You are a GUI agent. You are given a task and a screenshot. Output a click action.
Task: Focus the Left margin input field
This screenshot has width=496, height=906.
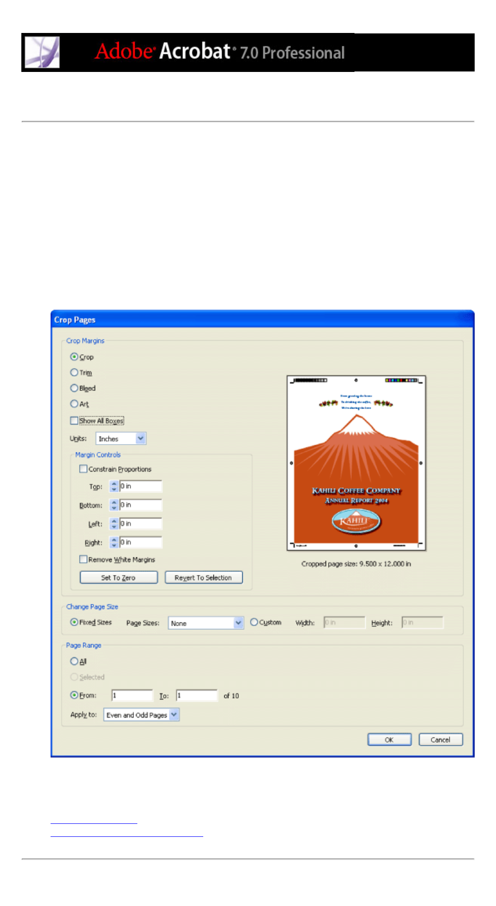coord(141,523)
